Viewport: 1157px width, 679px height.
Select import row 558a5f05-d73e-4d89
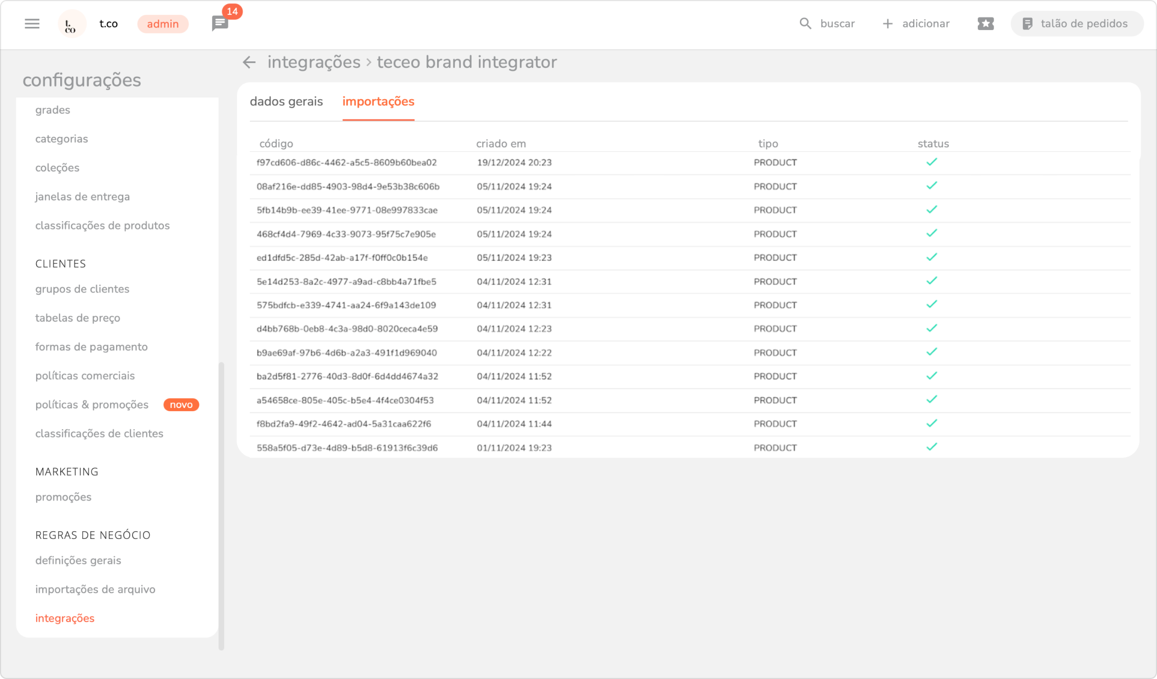pos(347,448)
